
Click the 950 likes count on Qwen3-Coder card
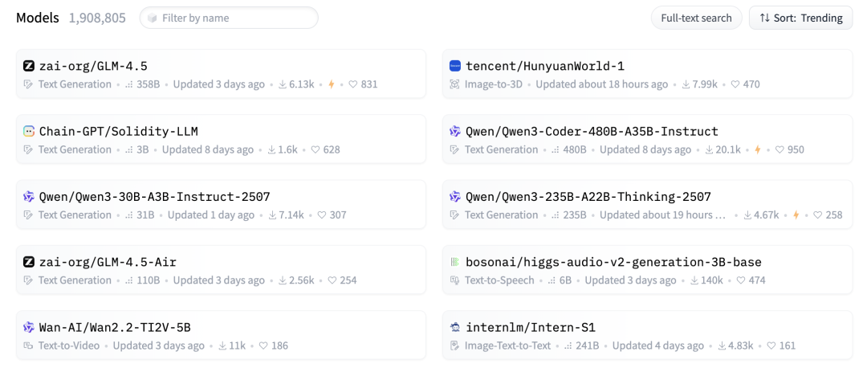point(796,150)
